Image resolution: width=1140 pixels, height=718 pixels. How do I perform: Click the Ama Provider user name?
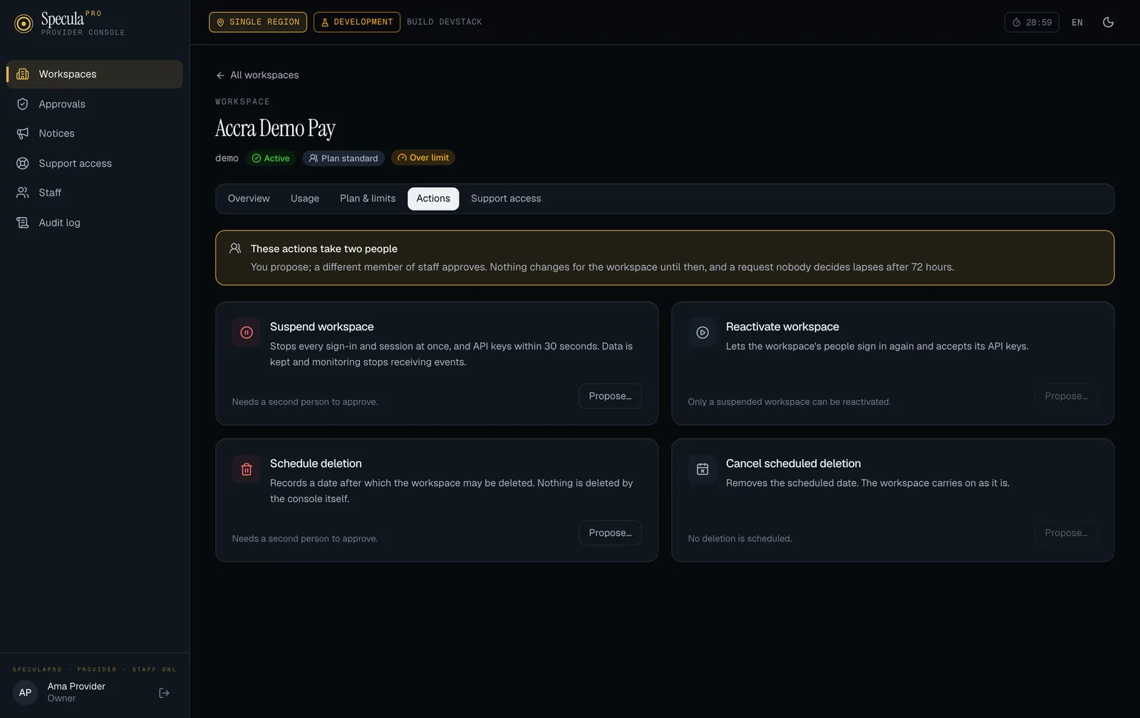click(x=76, y=686)
